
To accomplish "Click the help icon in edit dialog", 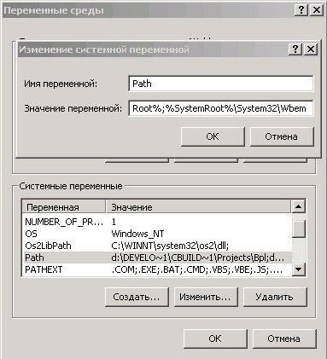I will click(295, 49).
